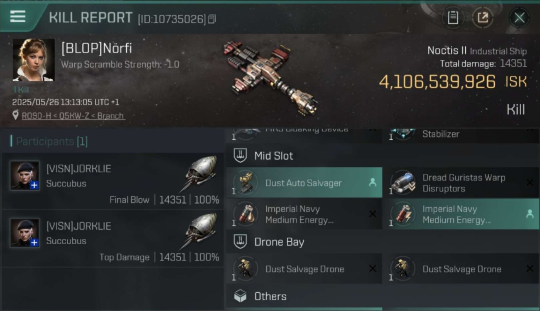Select the Dust Auto Salvager module
Image resolution: width=540 pixels, height=311 pixels.
304,182
